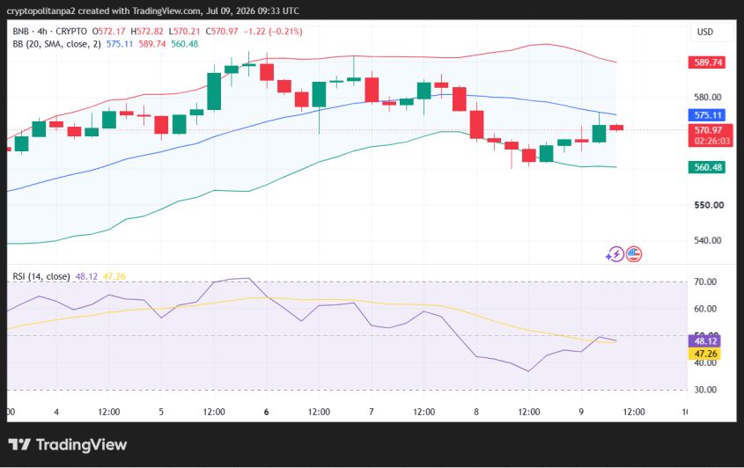This screenshot has height=468, width=744.
Task: Click the BNB 4h CRYPTO symbol title
Action: [50, 32]
